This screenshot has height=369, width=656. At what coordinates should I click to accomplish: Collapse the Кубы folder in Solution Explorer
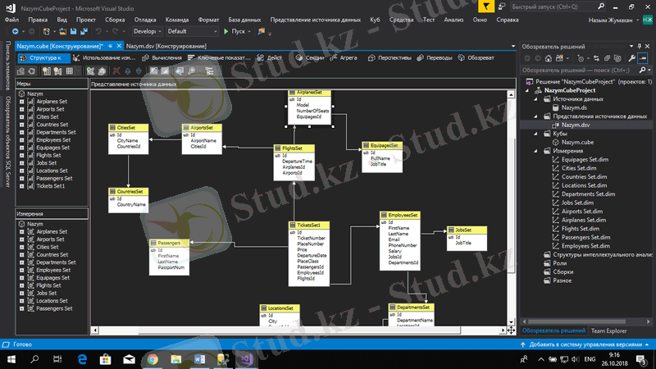pyautogui.click(x=536, y=134)
